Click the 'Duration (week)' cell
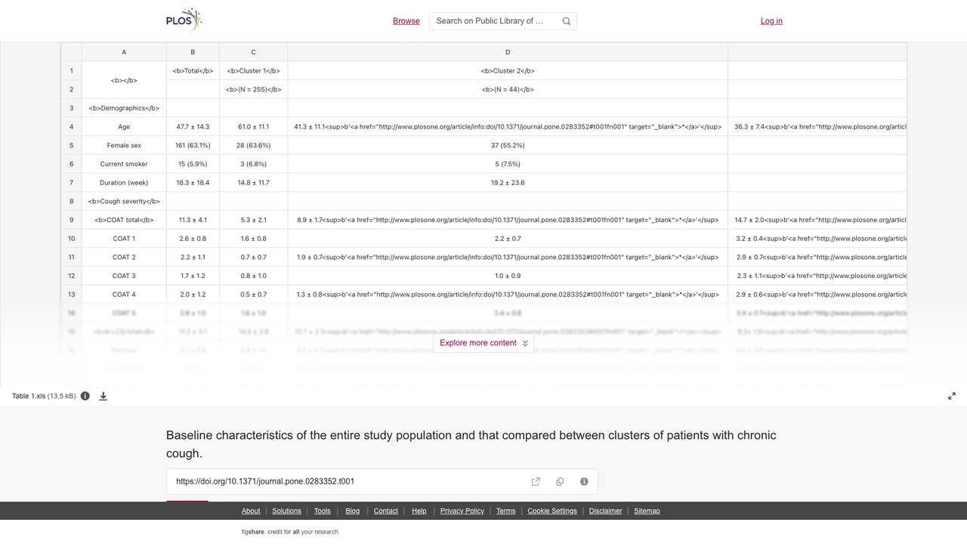This screenshot has width=967, height=544. click(x=124, y=183)
